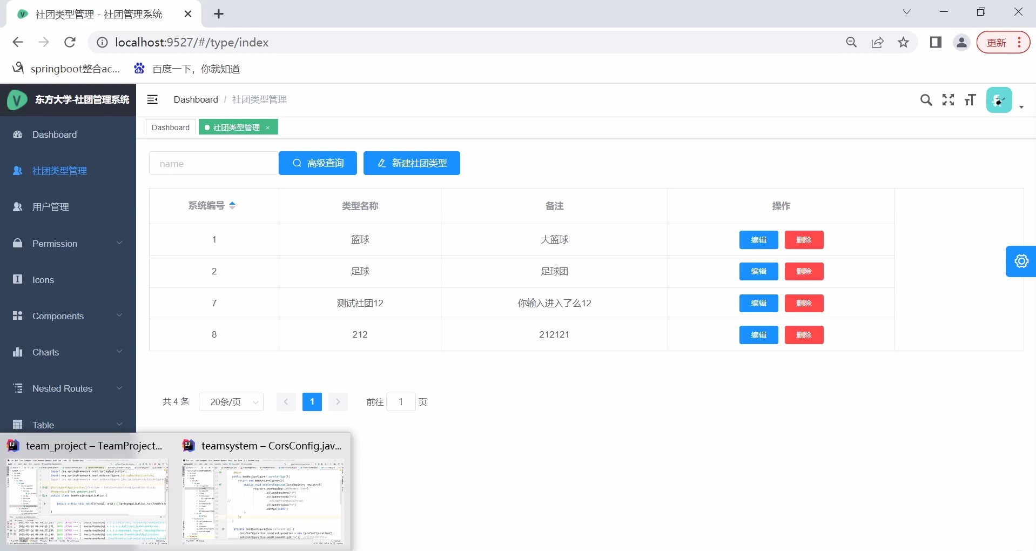Open the text size adjustment icon

[970, 99]
